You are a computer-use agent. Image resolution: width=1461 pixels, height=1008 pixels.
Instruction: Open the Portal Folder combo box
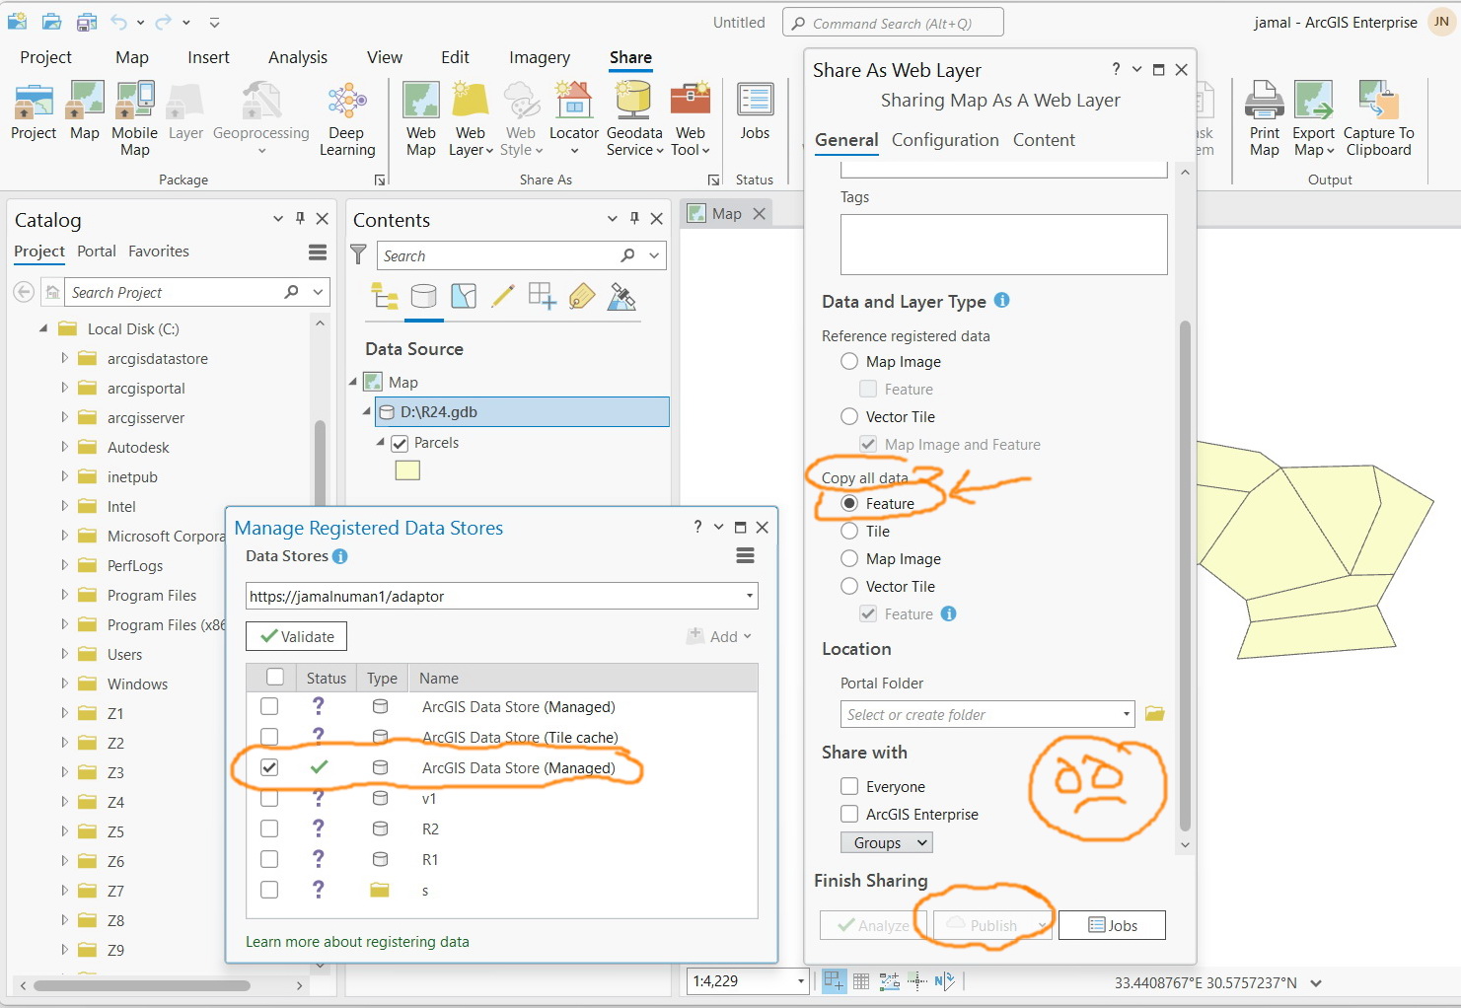point(987,714)
